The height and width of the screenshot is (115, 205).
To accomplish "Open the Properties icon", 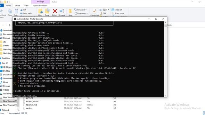I will click(94, 11).
